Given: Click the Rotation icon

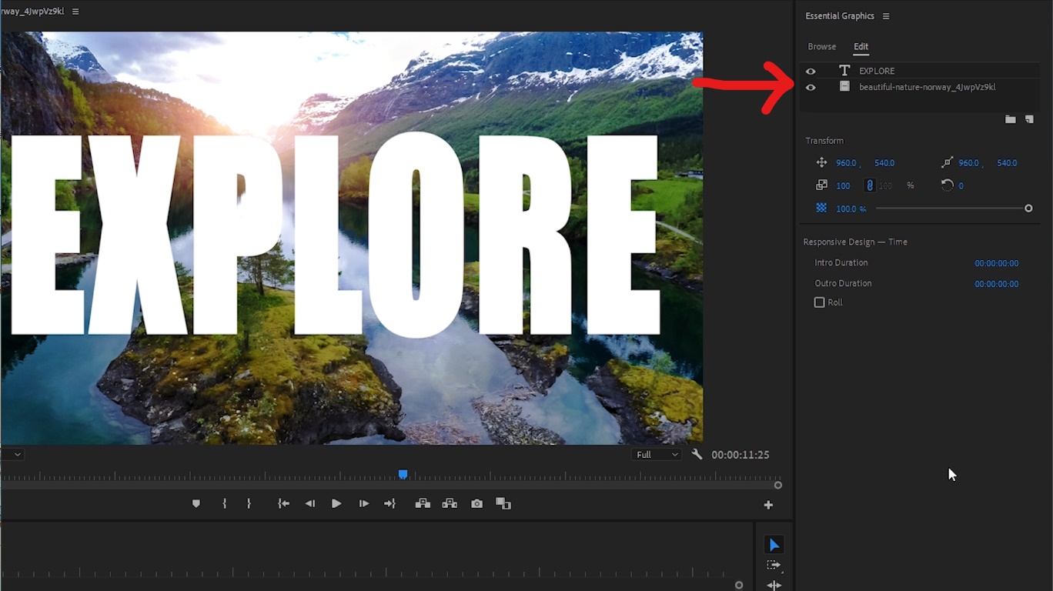Looking at the screenshot, I should [x=948, y=185].
